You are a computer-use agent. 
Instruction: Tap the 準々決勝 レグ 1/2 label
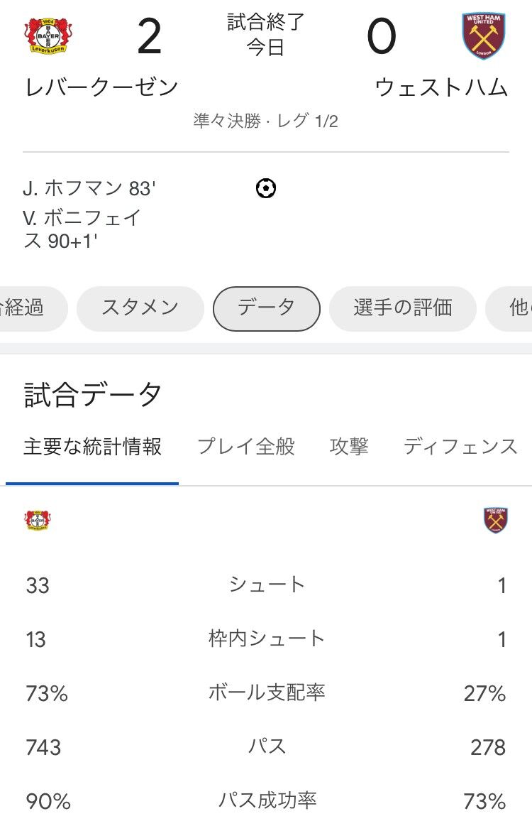[266, 121]
